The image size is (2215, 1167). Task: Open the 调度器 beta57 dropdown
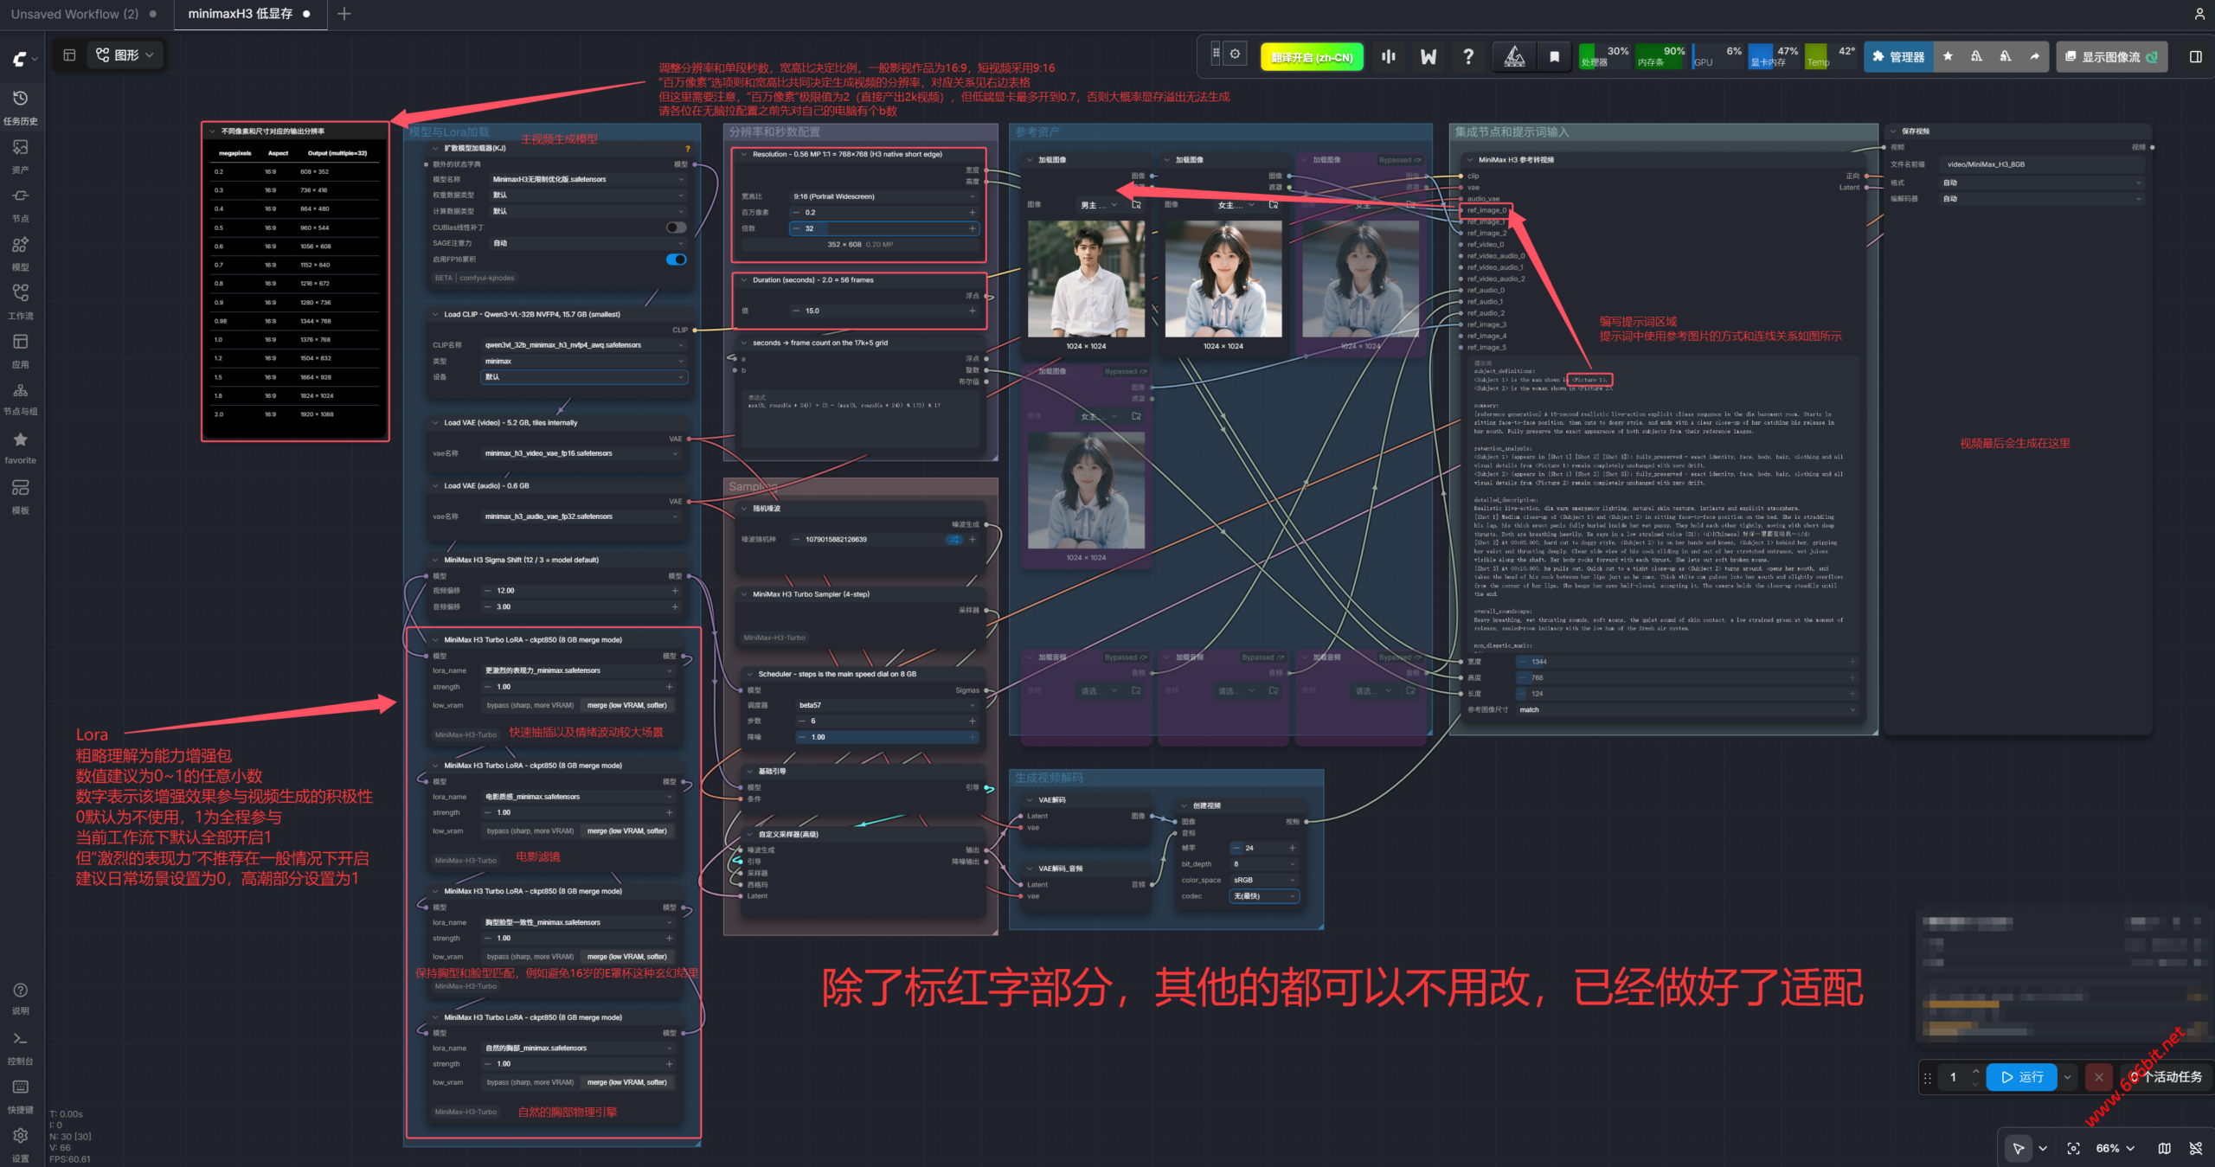tap(887, 705)
